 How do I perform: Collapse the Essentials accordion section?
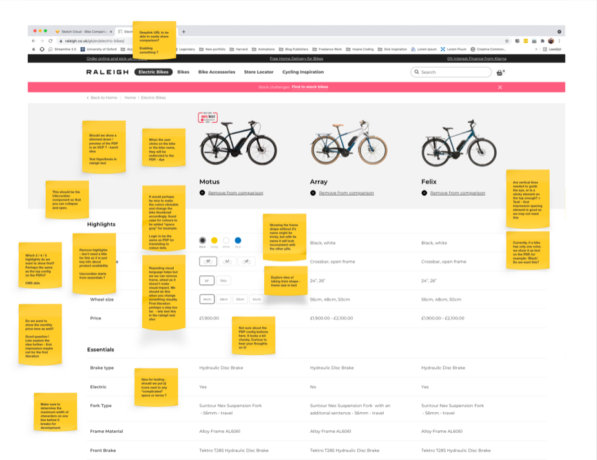click(x=101, y=350)
